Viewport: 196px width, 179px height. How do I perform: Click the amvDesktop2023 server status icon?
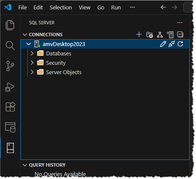click(x=37, y=44)
